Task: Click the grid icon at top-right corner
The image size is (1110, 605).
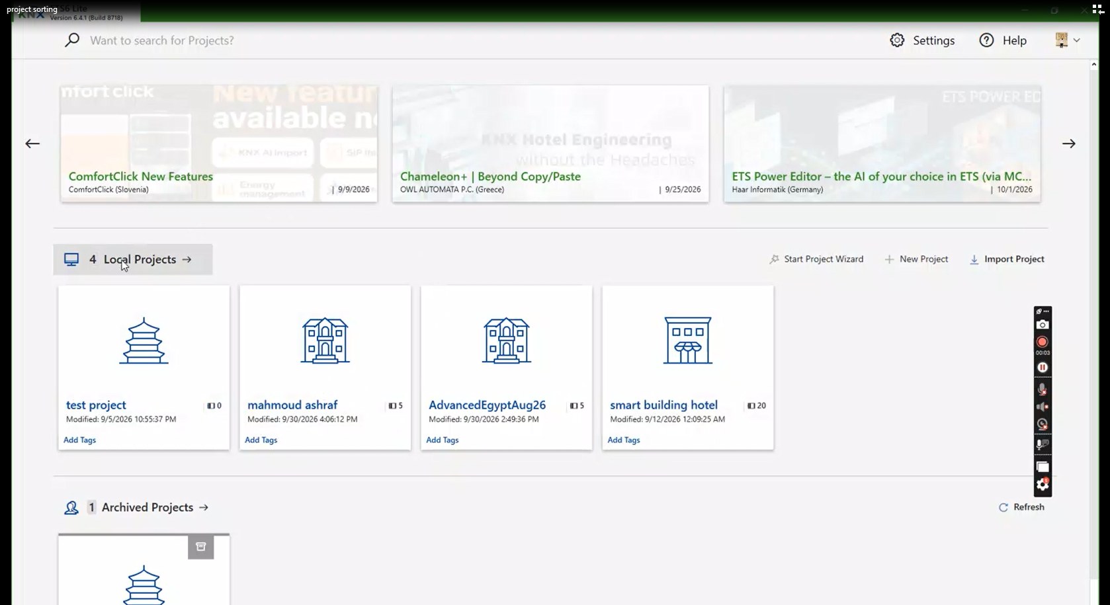Action: pos(1097,9)
